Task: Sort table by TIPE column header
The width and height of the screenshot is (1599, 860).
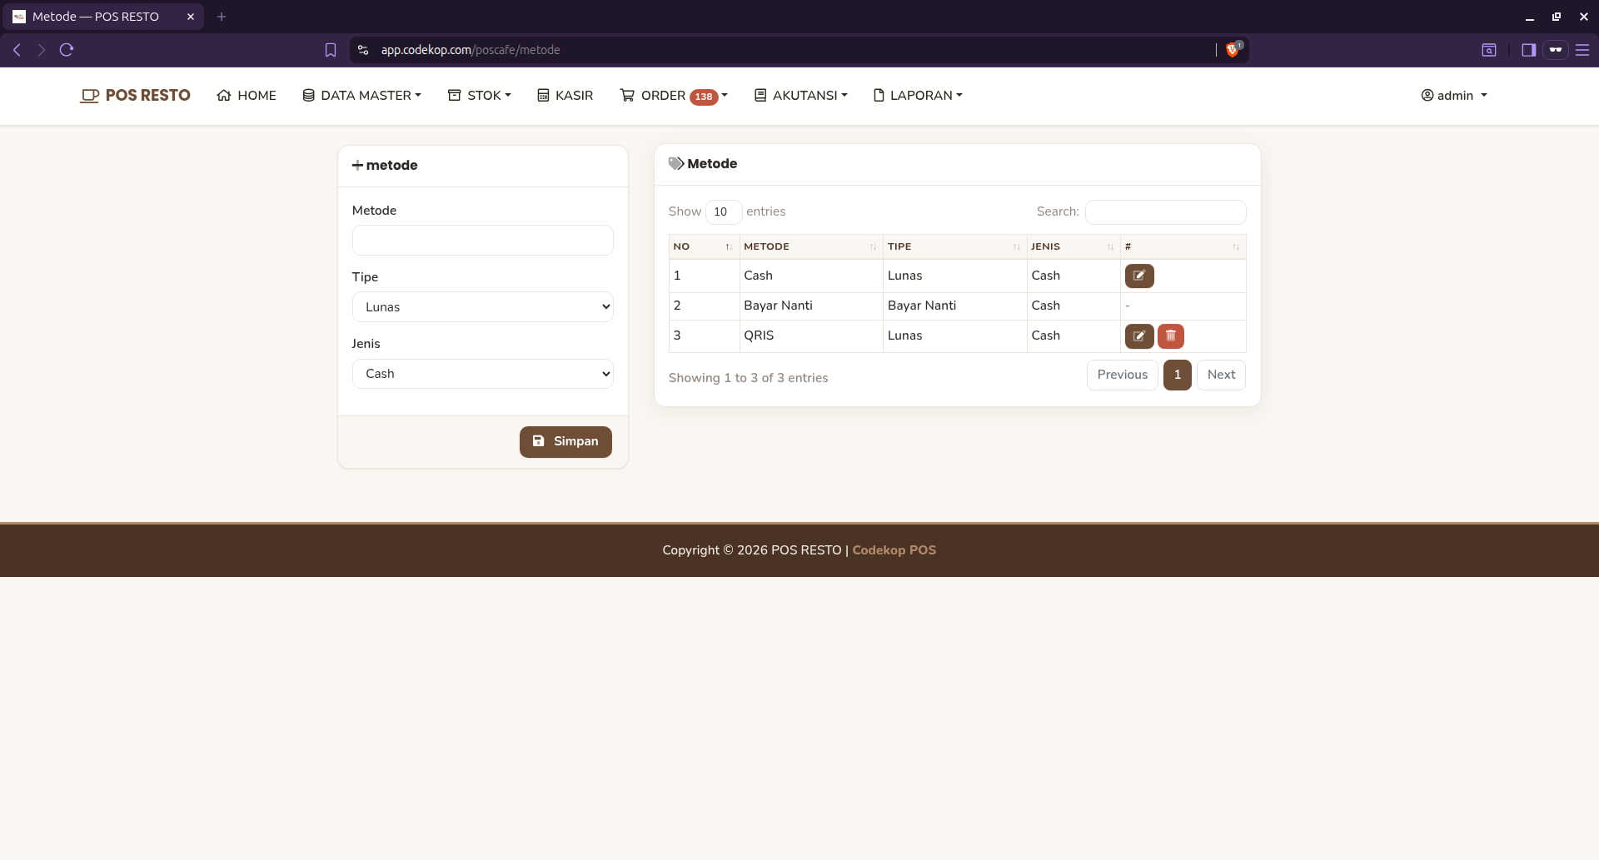Action: (x=954, y=247)
